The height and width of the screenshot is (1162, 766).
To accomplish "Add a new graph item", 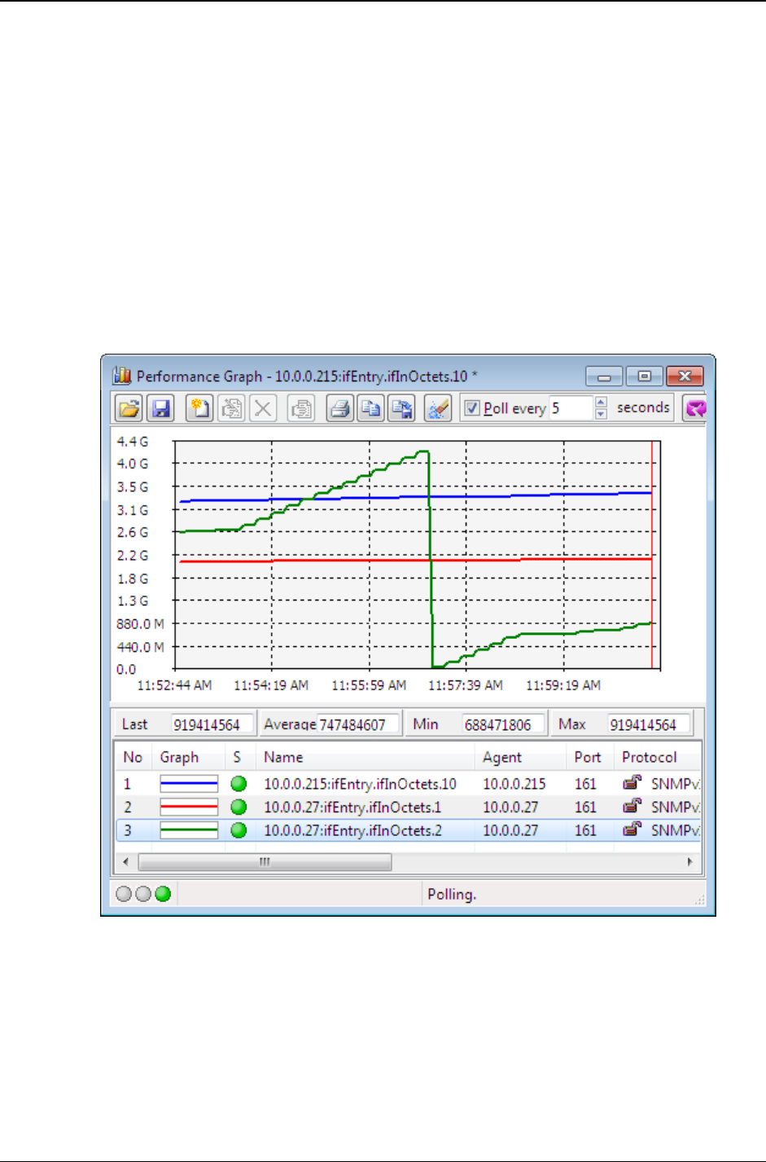I will pos(199,407).
